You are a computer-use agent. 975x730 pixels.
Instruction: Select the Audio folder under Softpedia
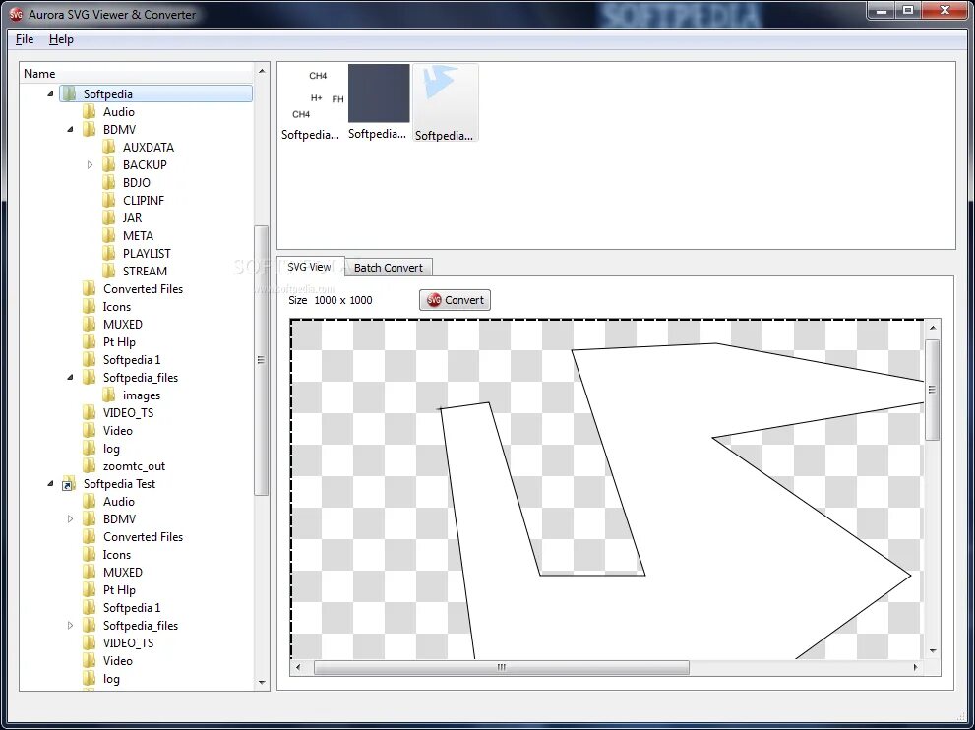coord(119,112)
